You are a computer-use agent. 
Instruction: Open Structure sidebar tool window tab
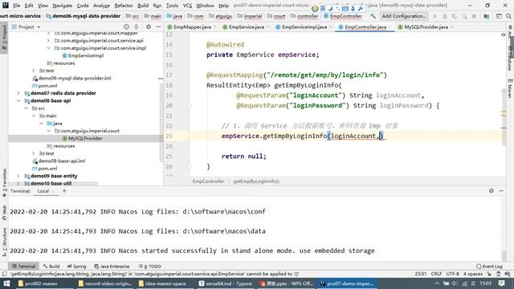pyautogui.click(x=4, y=242)
